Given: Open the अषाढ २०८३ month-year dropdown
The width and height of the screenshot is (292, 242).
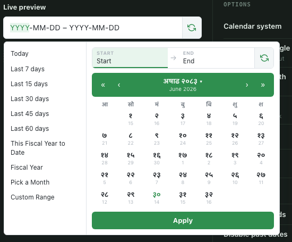Looking at the screenshot, I should 183,81.
